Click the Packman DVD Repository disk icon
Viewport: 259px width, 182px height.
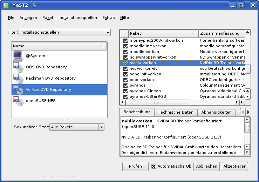[18, 79]
